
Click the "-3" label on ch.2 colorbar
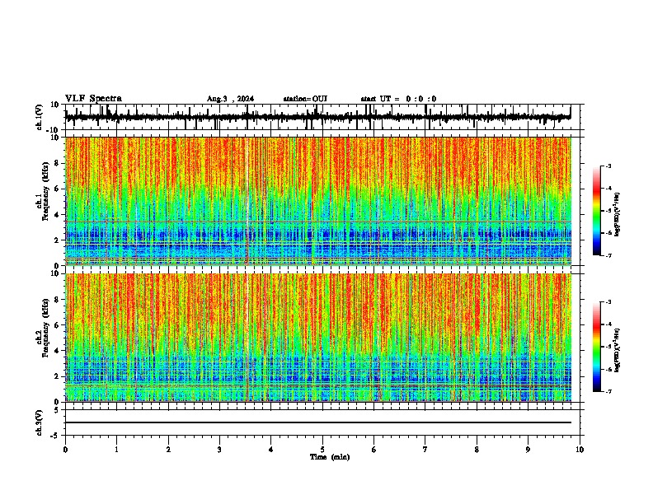tap(608, 302)
